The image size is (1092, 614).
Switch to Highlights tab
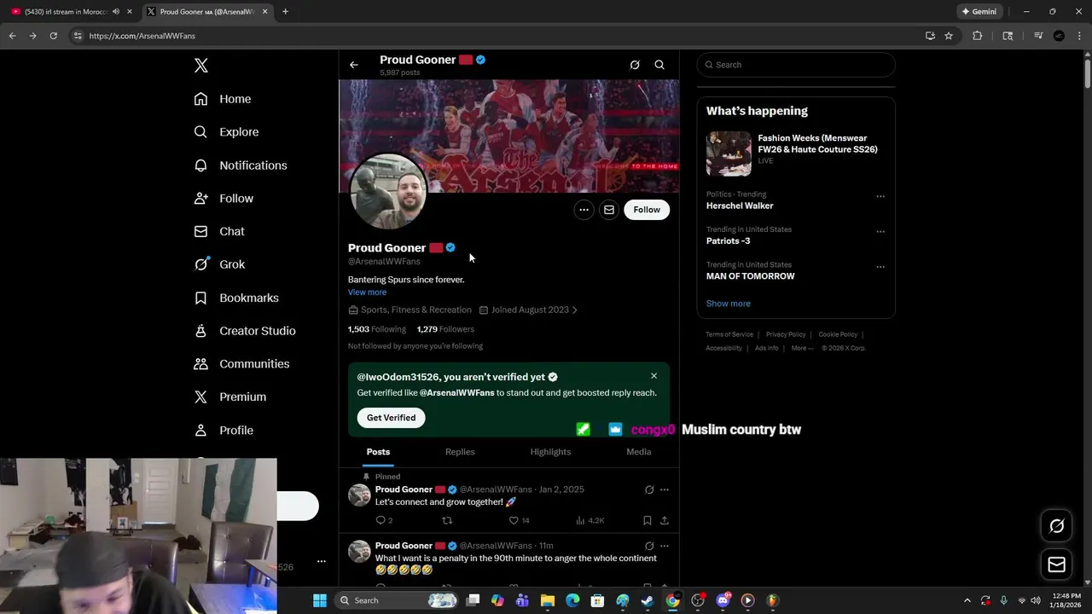coord(550,452)
